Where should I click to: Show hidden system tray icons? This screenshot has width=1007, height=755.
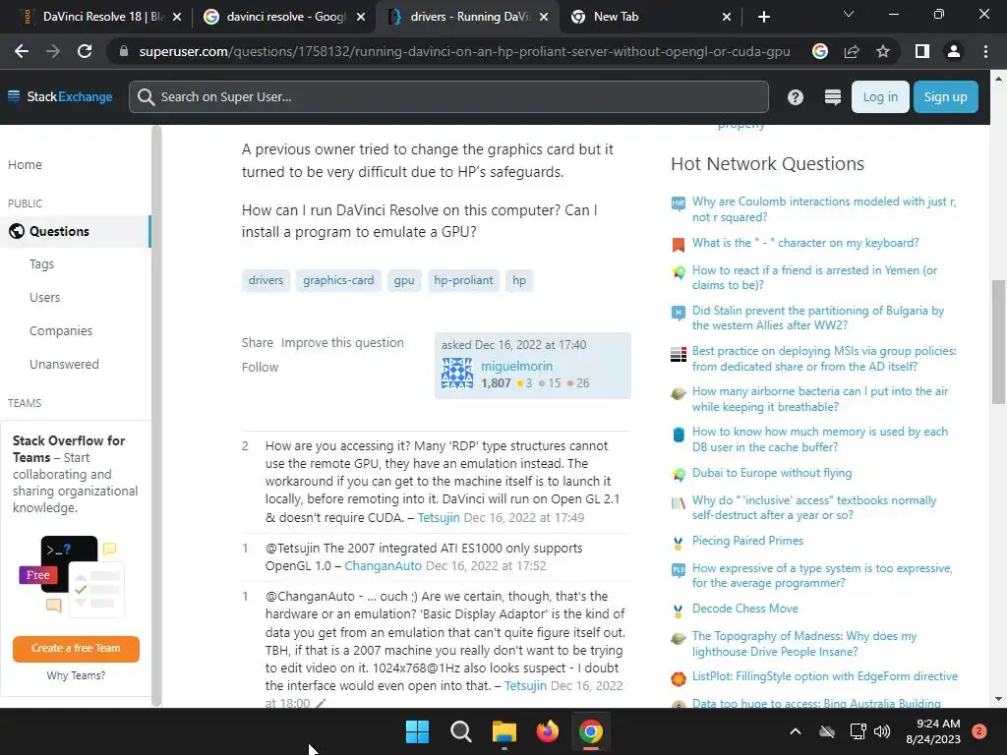point(795,731)
